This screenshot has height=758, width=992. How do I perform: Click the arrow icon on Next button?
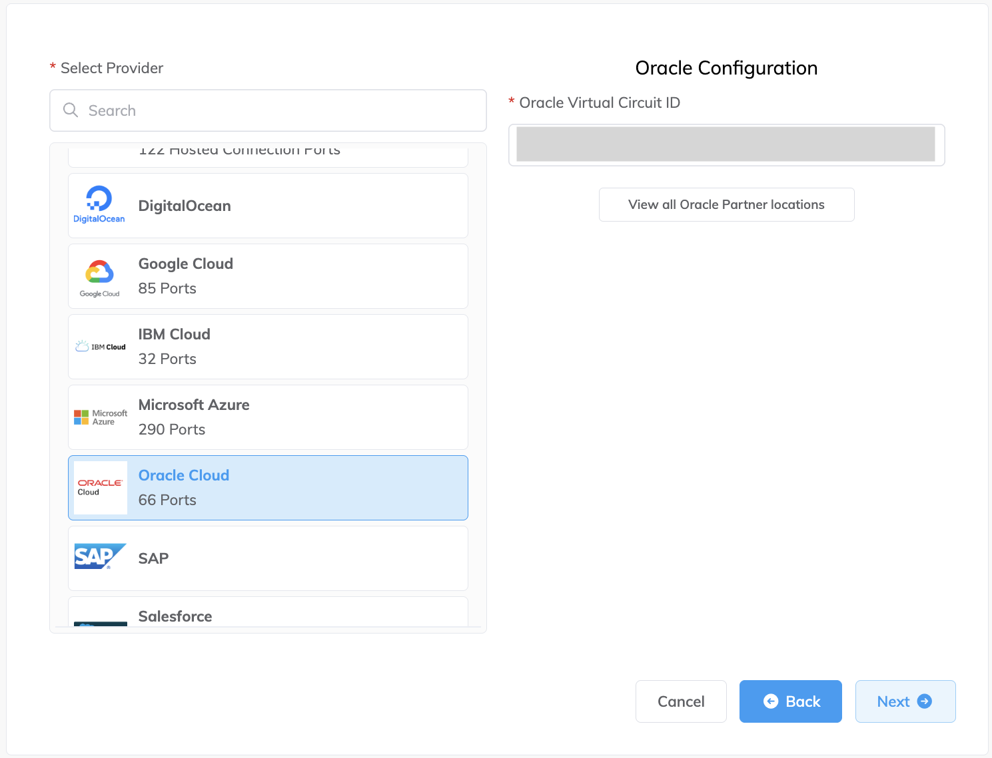(x=925, y=701)
